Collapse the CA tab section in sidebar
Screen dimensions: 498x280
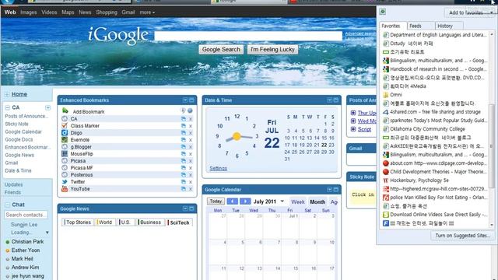[7, 107]
